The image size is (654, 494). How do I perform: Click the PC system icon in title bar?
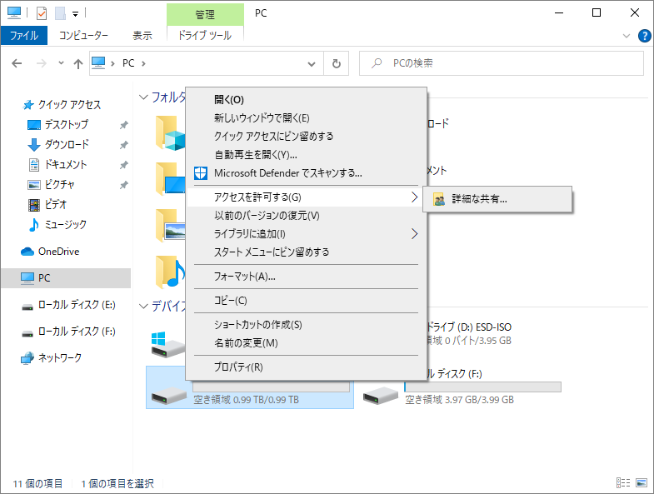point(14,13)
